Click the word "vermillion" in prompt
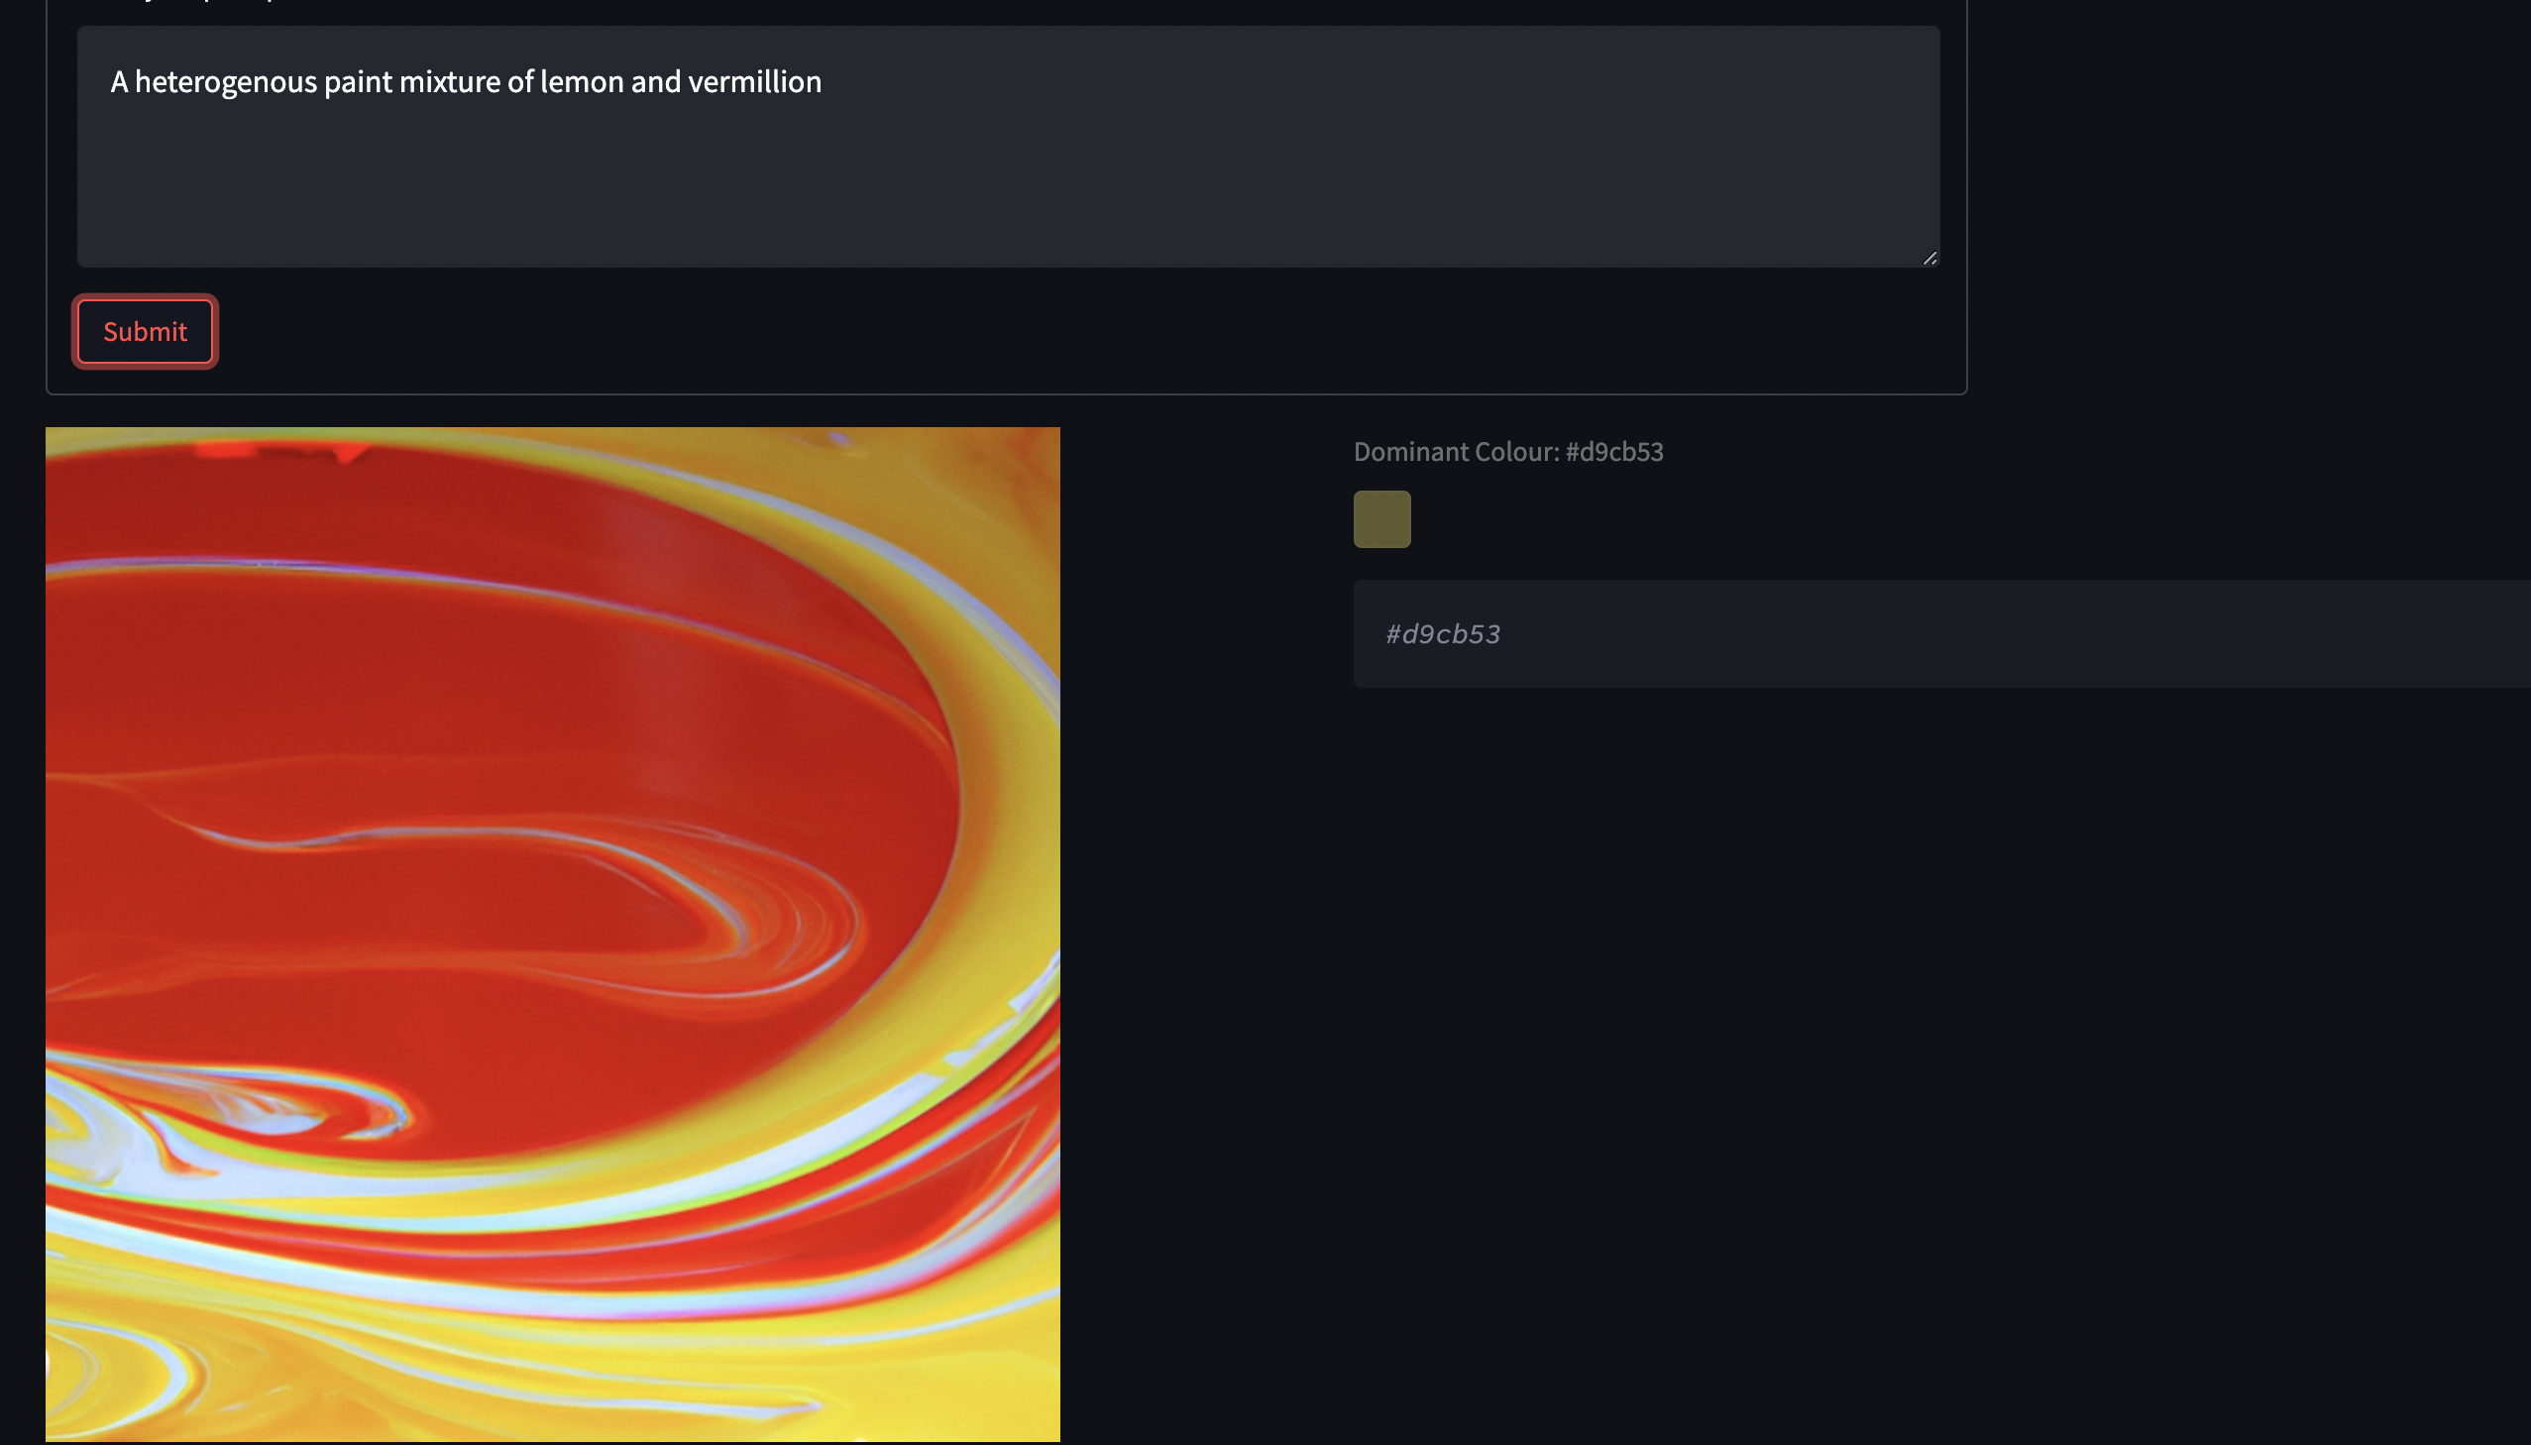 pyautogui.click(x=754, y=81)
